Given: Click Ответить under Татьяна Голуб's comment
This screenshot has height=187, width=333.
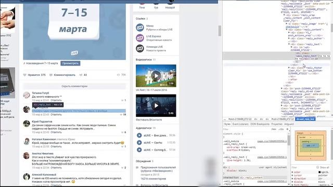Looking at the screenshot, I should click(56, 100).
